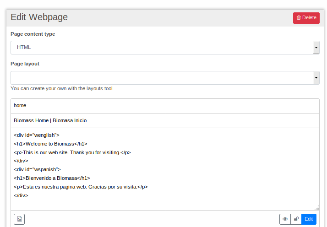Open the Page content type HTML dropdown

point(165,48)
